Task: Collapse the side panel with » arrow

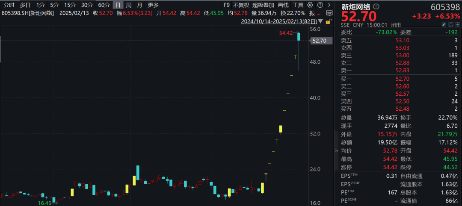Action: [x=336, y=151]
